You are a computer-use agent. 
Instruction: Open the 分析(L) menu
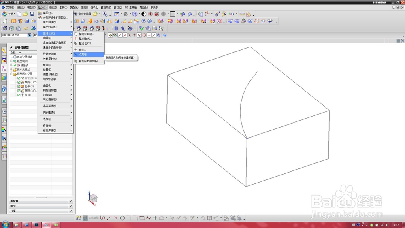94,7
